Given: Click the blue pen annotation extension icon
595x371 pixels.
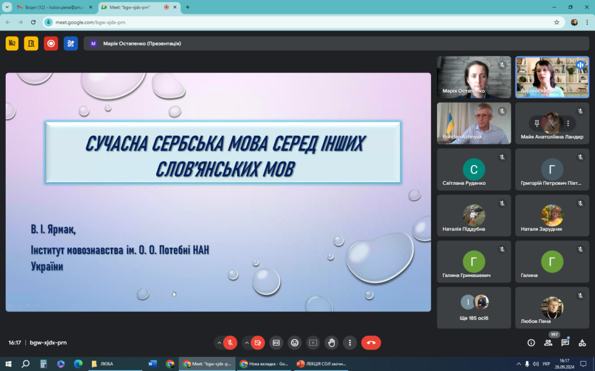Looking at the screenshot, I should point(70,43).
